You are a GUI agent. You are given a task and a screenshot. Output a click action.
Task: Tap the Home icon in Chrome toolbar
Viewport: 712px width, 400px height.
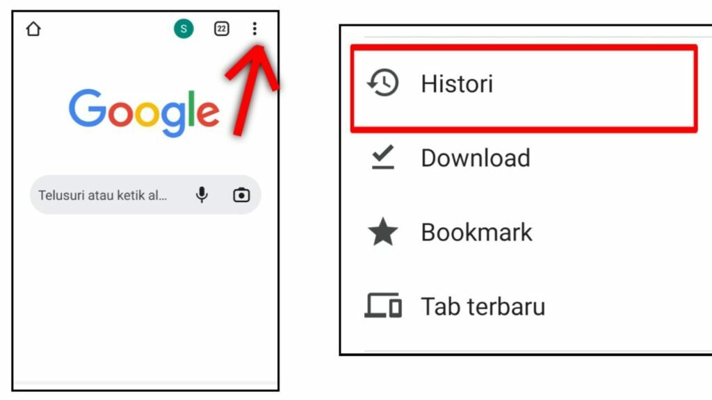pos(33,29)
